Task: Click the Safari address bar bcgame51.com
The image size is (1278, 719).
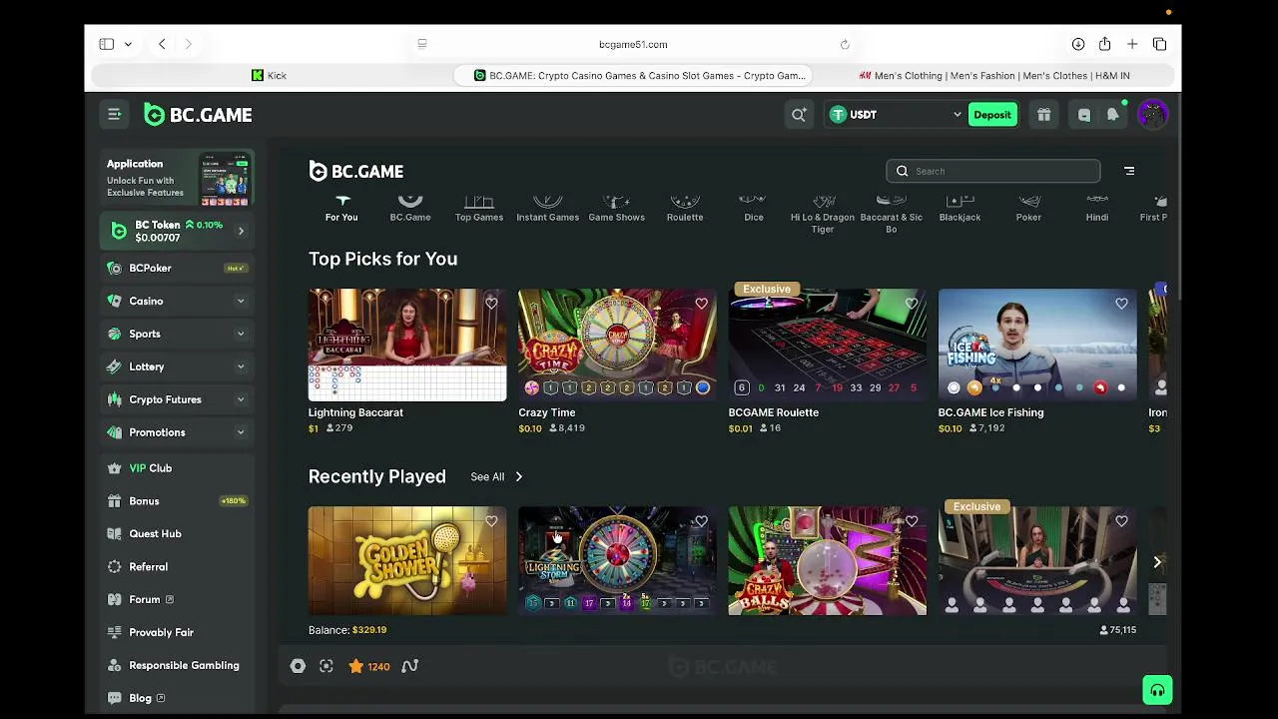Action: click(633, 44)
